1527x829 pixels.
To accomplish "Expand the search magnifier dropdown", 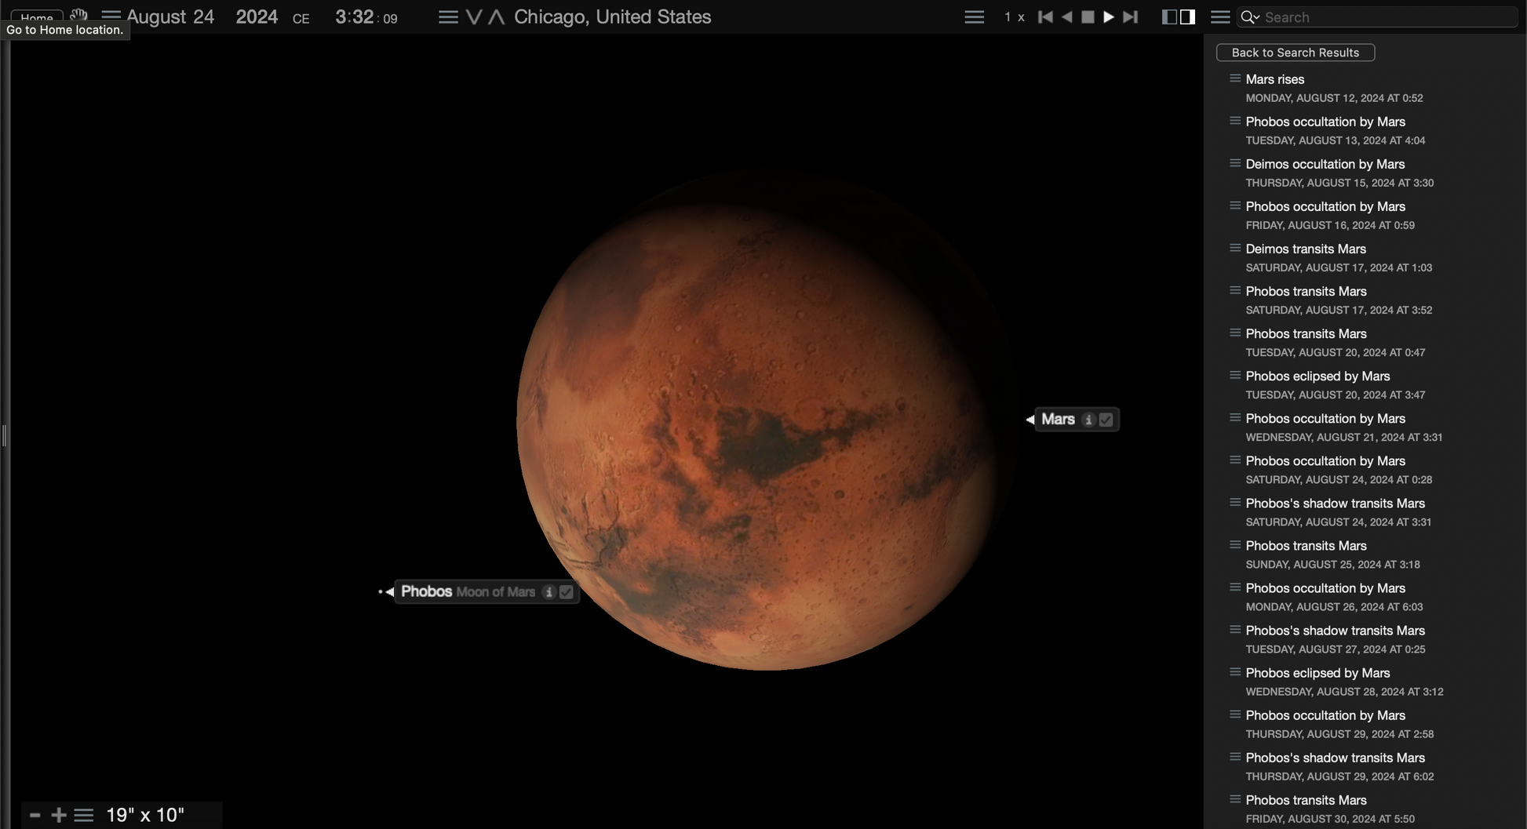I will click(1249, 16).
